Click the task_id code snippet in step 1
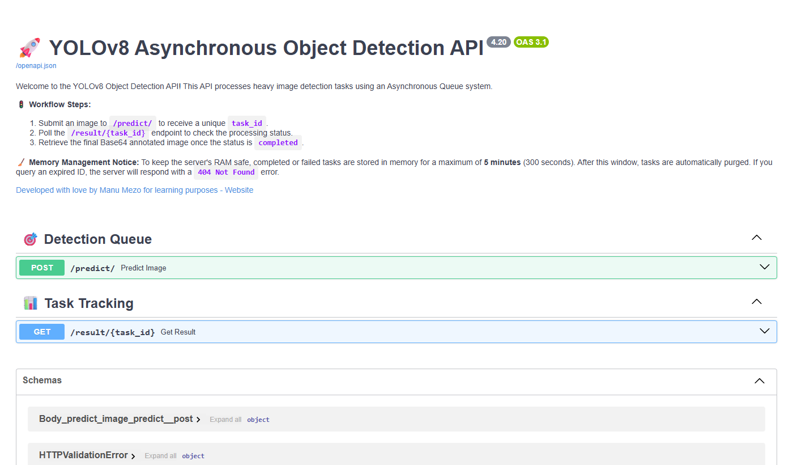Image resolution: width=793 pixels, height=465 pixels. coord(247,123)
